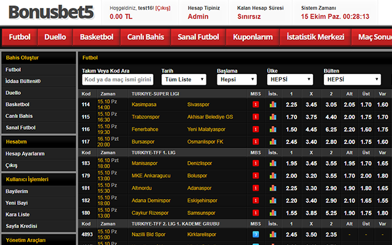
Task: Click red MBS badge for MKE Ankaragucu match
Action: click(x=255, y=176)
